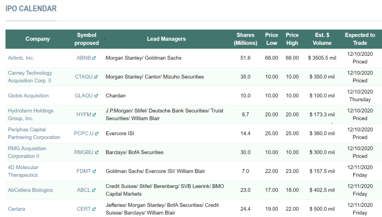Select the 24.4 shares cell
The width and height of the screenshot is (382, 217).
click(245, 209)
